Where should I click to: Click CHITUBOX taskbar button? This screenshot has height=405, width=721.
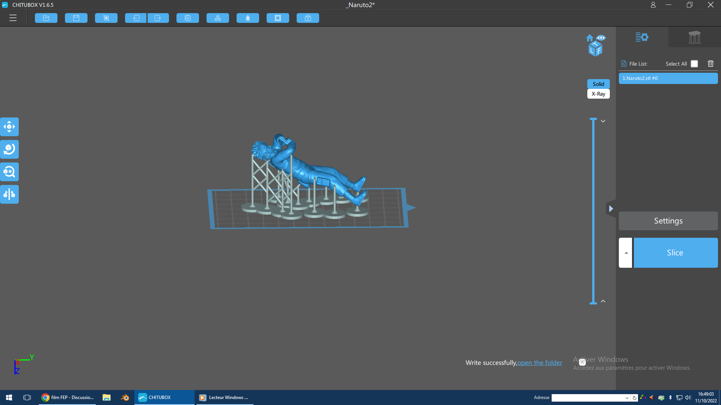coord(164,397)
